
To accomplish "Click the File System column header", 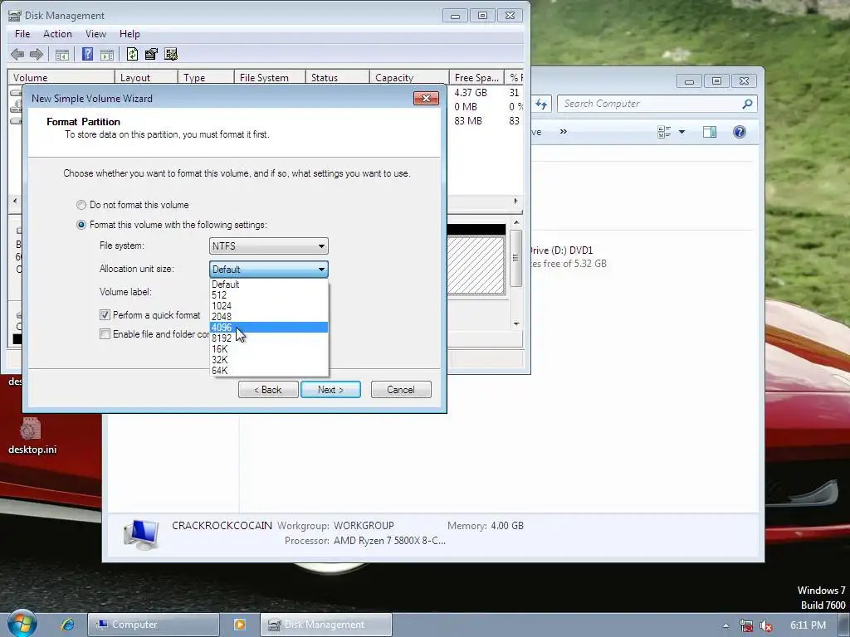I will click(x=270, y=77).
